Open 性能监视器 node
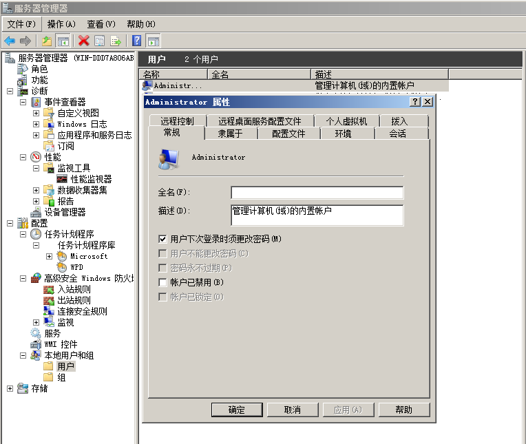The height and width of the screenshot is (444, 526). point(91,179)
